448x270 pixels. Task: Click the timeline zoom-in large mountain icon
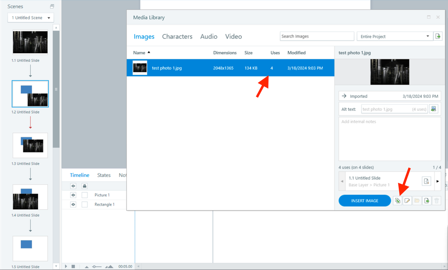click(x=109, y=266)
